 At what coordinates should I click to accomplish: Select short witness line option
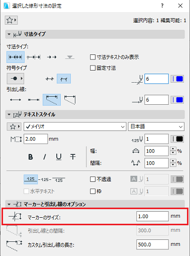click(34, 100)
